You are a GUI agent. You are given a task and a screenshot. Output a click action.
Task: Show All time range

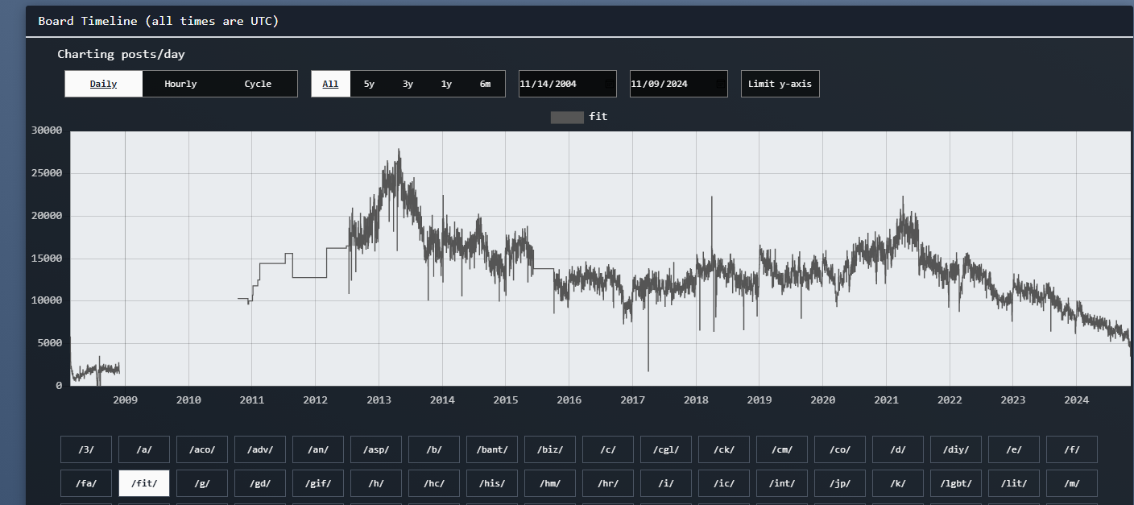(x=330, y=84)
